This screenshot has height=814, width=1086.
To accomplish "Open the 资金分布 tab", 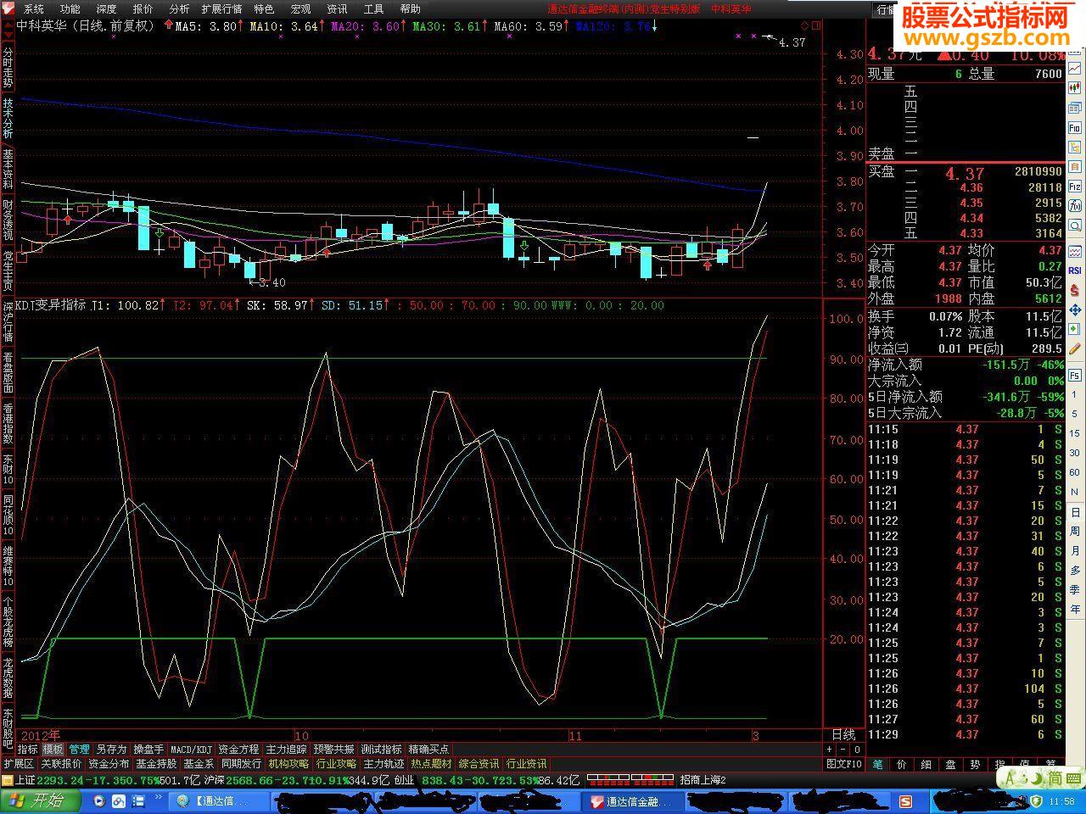I will [109, 764].
